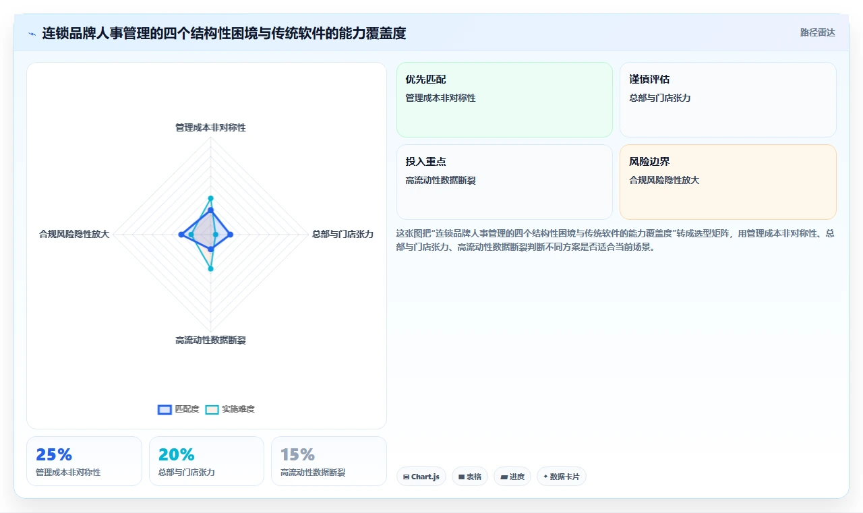Click the 25% stat card
863x513 pixels.
84,461
